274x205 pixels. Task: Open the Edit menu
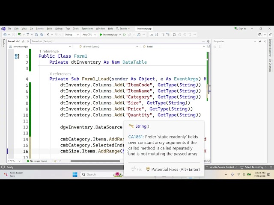[x=16, y=29]
